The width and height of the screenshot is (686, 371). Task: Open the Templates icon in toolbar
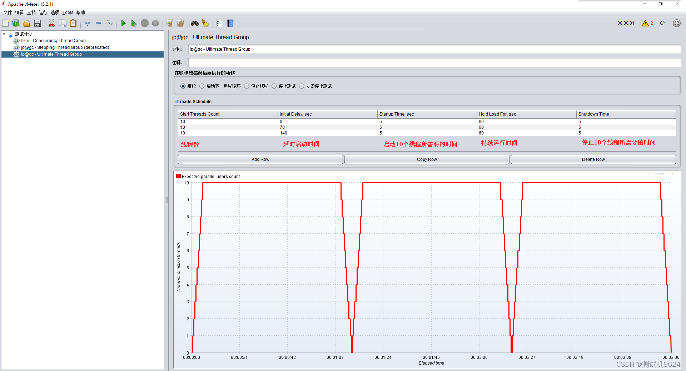[16, 23]
